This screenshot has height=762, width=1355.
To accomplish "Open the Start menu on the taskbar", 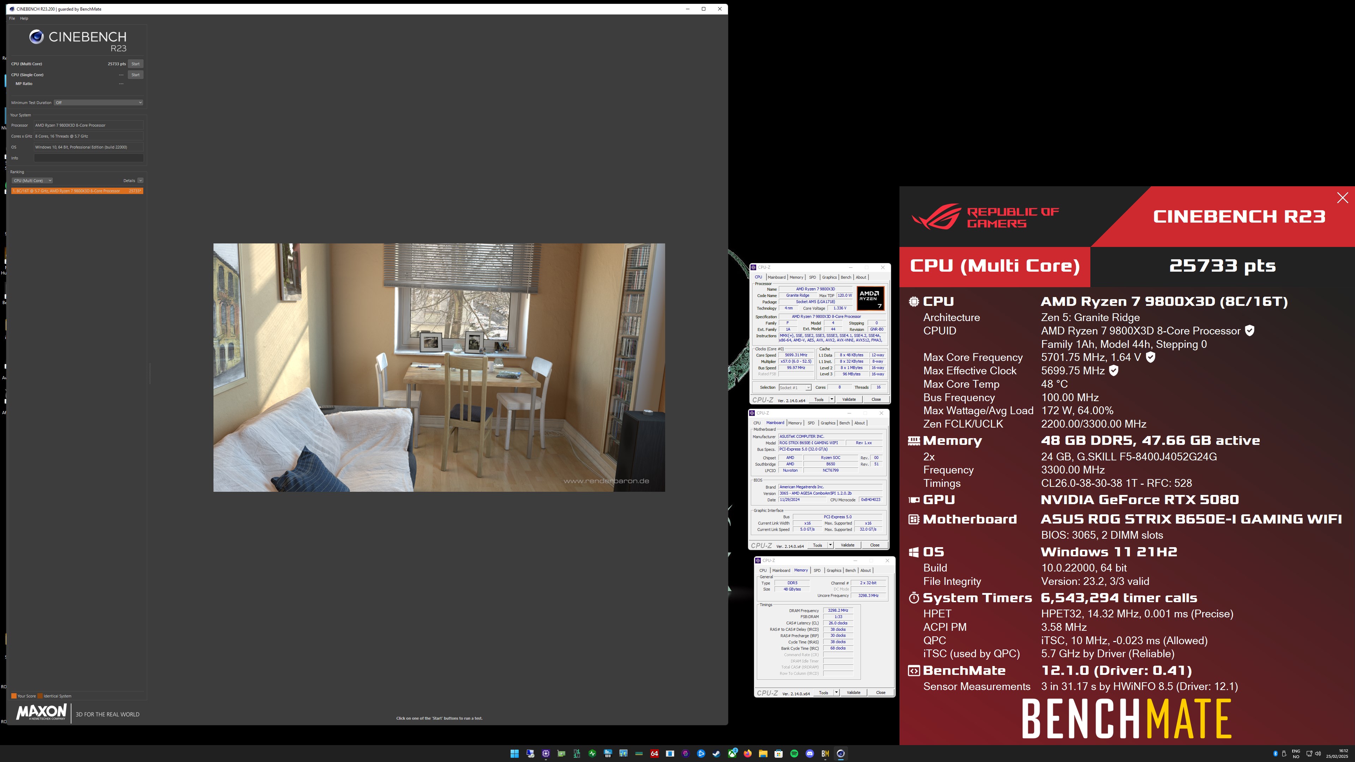I will 514,753.
